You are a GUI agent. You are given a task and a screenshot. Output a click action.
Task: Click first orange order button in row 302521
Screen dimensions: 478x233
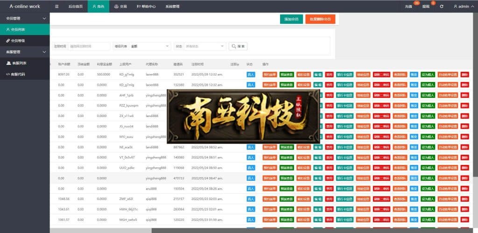pos(269,75)
